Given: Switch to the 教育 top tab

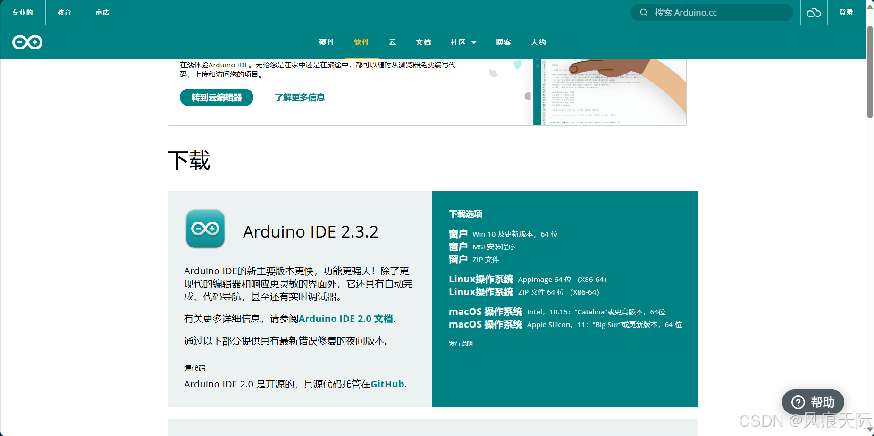Looking at the screenshot, I should (x=64, y=13).
